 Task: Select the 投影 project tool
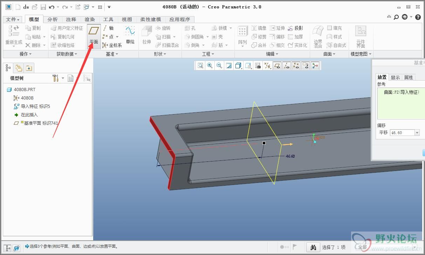[x=295, y=28]
